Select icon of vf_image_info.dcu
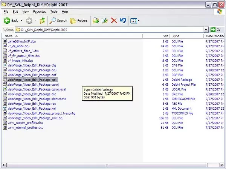The image size is (226, 169). (5, 60)
